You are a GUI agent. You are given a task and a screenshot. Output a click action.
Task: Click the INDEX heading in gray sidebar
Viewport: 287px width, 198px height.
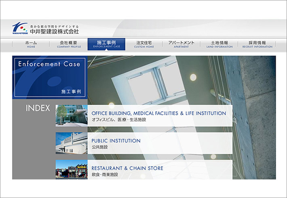[x=38, y=108]
